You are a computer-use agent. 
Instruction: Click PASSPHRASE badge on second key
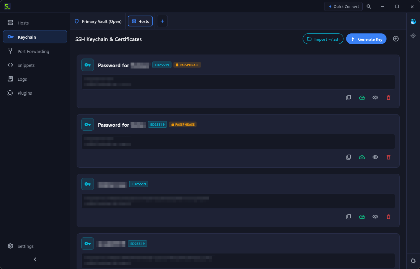[183, 124]
